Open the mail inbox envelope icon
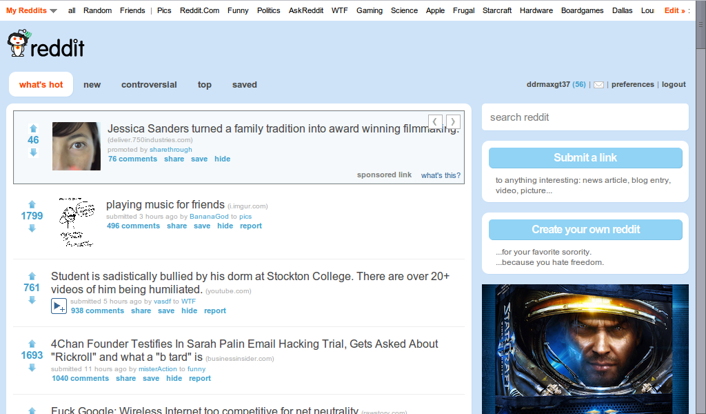706x414 pixels. click(x=598, y=85)
